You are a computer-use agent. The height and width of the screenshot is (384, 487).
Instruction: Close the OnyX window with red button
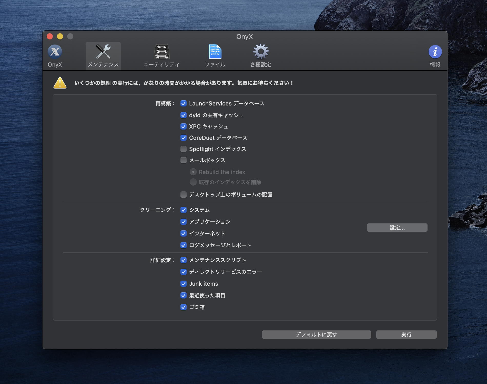[50, 37]
